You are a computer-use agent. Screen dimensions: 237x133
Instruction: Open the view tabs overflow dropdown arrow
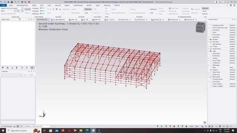206,20
